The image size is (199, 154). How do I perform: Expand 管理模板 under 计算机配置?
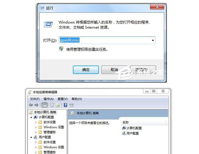click(36, 132)
